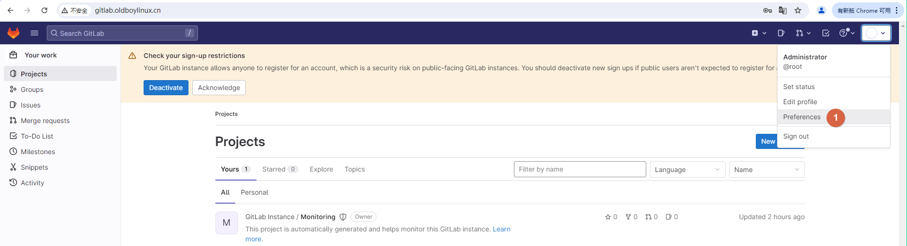The image size is (907, 246).
Task: Collapse the user avatar dropdown
Action: pos(876,33)
